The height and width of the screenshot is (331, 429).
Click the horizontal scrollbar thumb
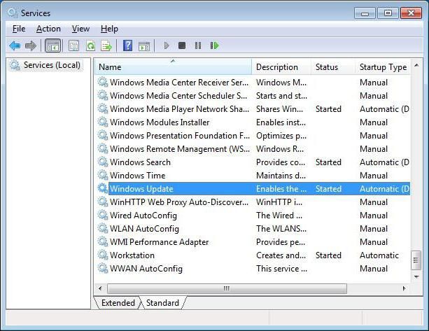pyautogui.click(x=227, y=288)
